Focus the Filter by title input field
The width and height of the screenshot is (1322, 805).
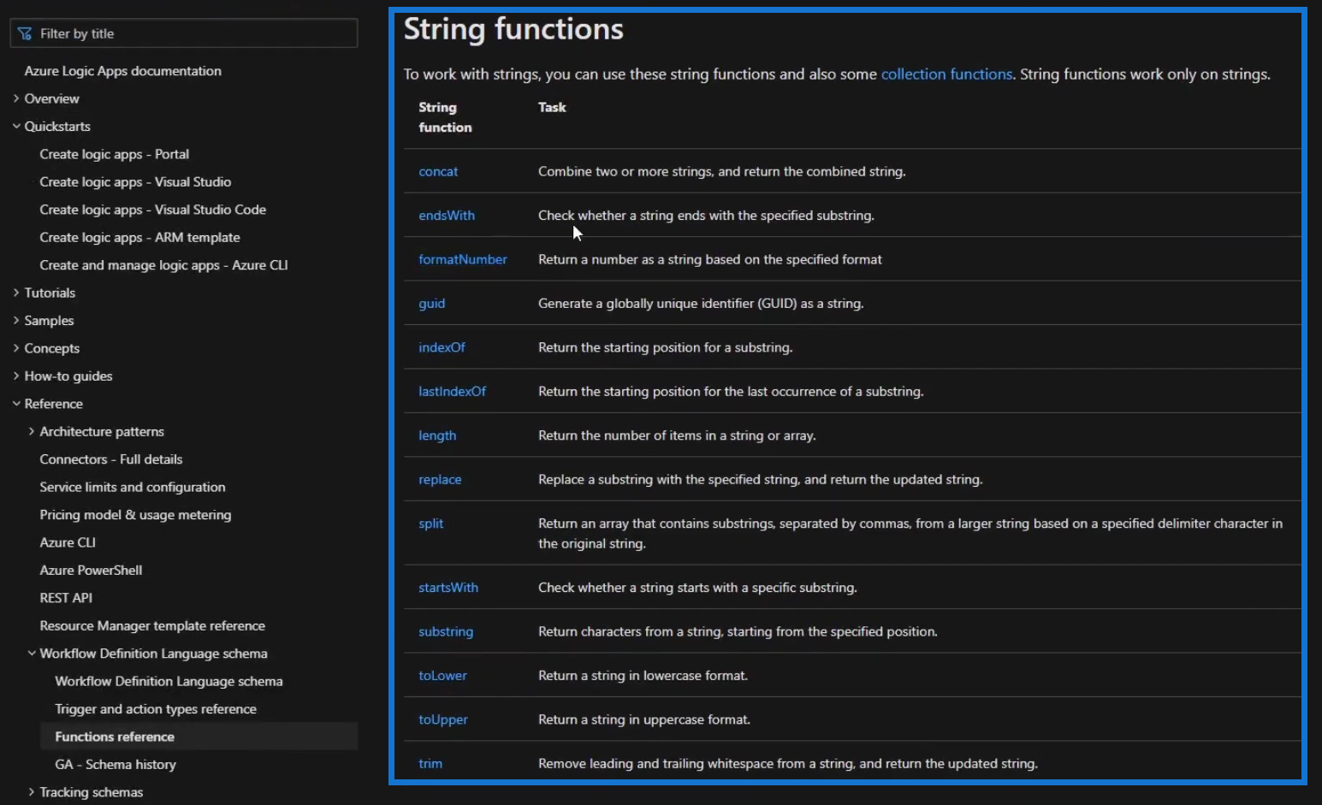pos(184,33)
